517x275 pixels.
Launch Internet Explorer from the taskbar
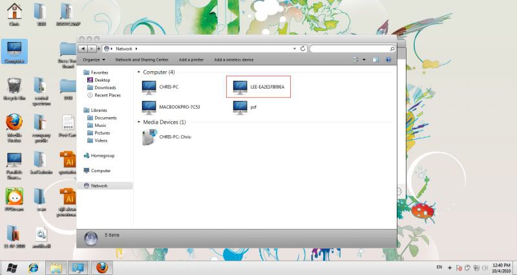click(x=34, y=267)
